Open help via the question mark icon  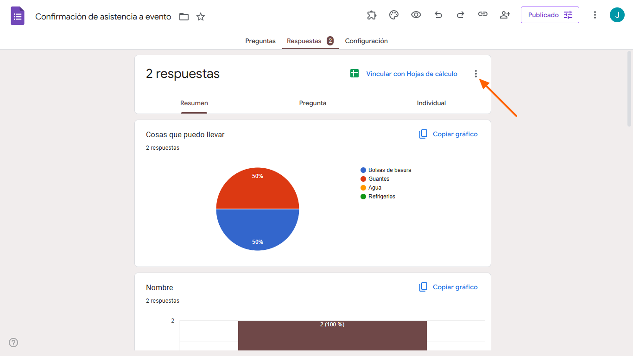[x=13, y=343]
